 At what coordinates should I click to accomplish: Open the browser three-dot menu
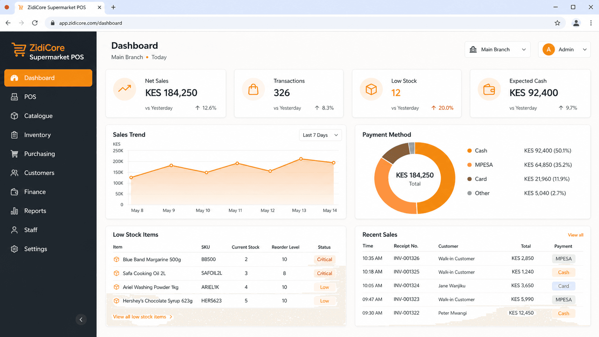[x=591, y=23]
